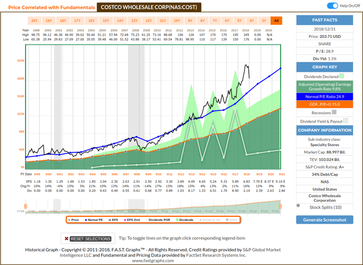Open the www.fastgraphs.com link
The width and height of the screenshot is (363, 265).
(x=153, y=260)
